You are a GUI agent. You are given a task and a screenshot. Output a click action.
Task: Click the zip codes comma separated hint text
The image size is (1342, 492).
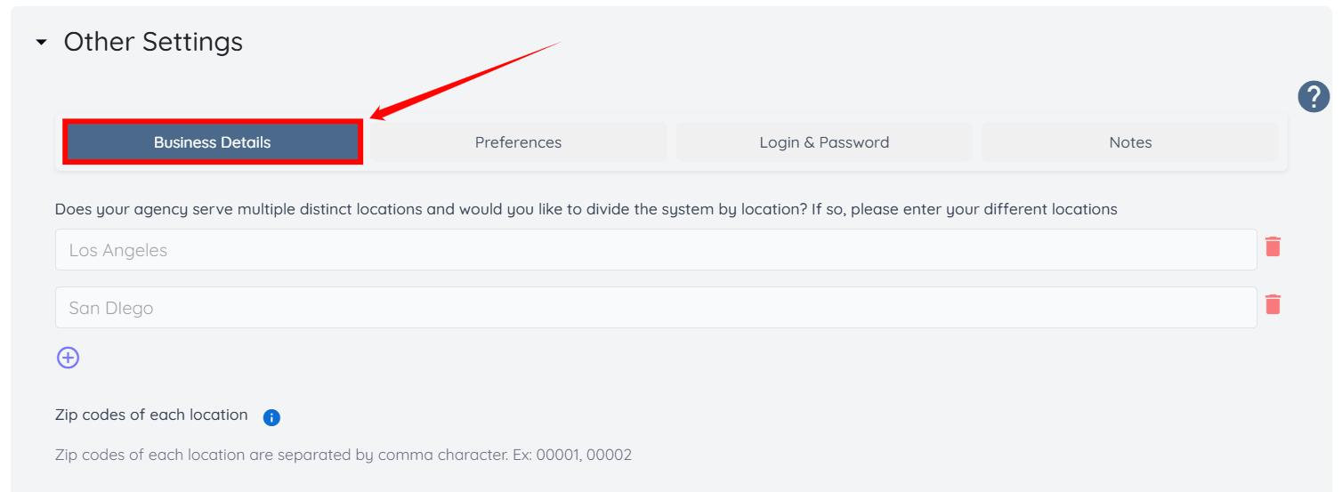[x=344, y=455]
